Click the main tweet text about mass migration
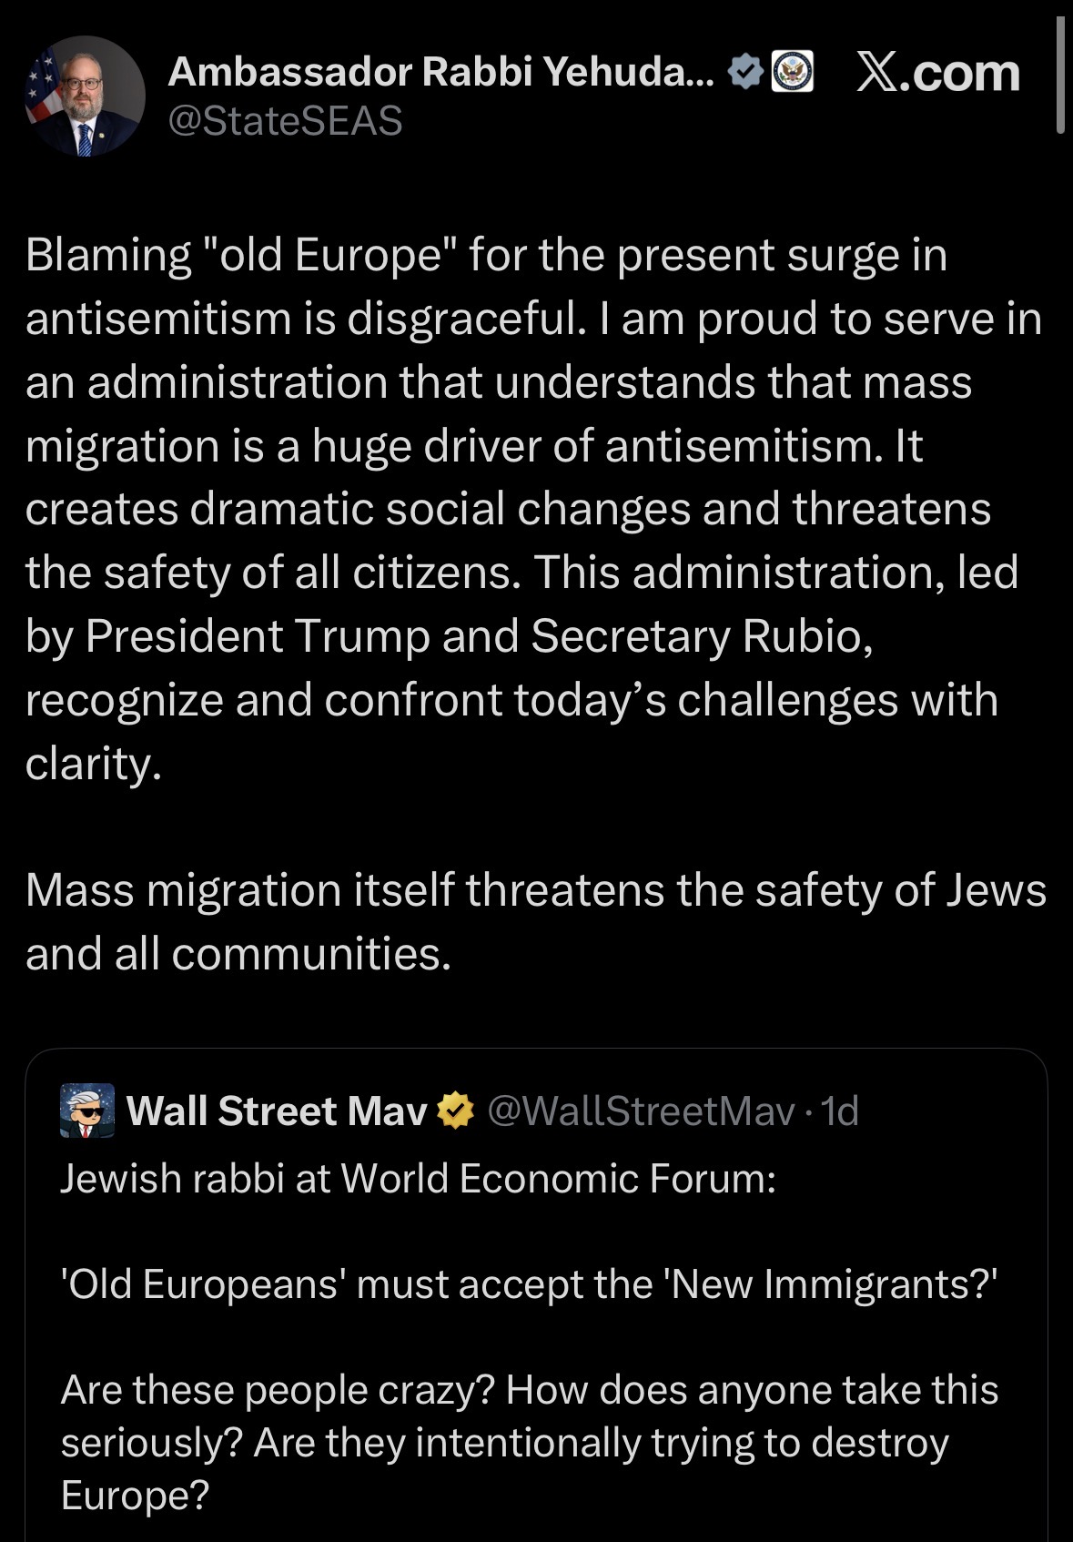 535,509
